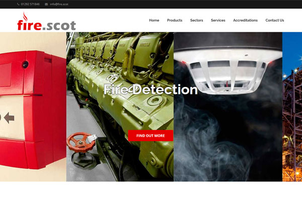Select the industrial plant night image
The width and height of the screenshot is (302, 201).
292,107
